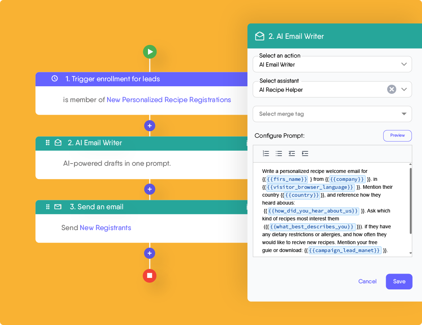Screen dimensions: 422x325
Task: Clear the AI Recipe Helper assistant selection
Action: (391, 90)
